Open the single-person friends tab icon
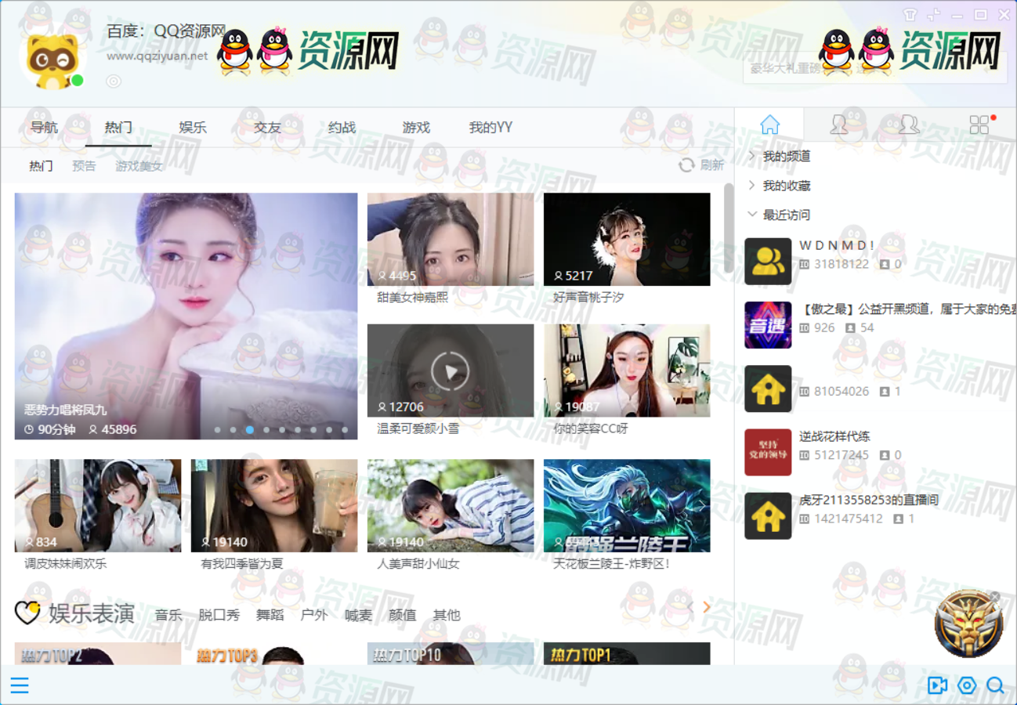This screenshot has width=1017, height=705. point(839,125)
